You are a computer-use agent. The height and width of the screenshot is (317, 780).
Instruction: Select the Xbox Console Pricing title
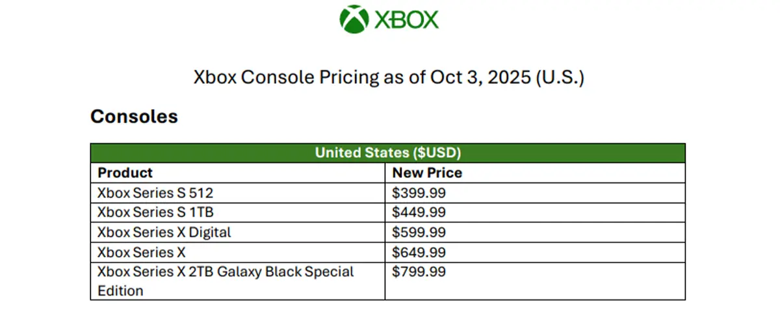(x=389, y=78)
